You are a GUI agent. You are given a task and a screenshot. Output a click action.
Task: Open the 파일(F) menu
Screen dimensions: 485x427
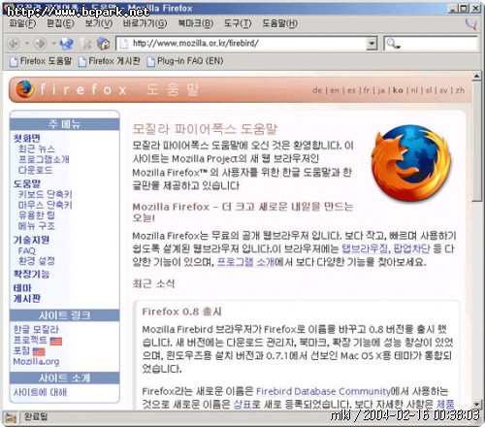point(22,23)
